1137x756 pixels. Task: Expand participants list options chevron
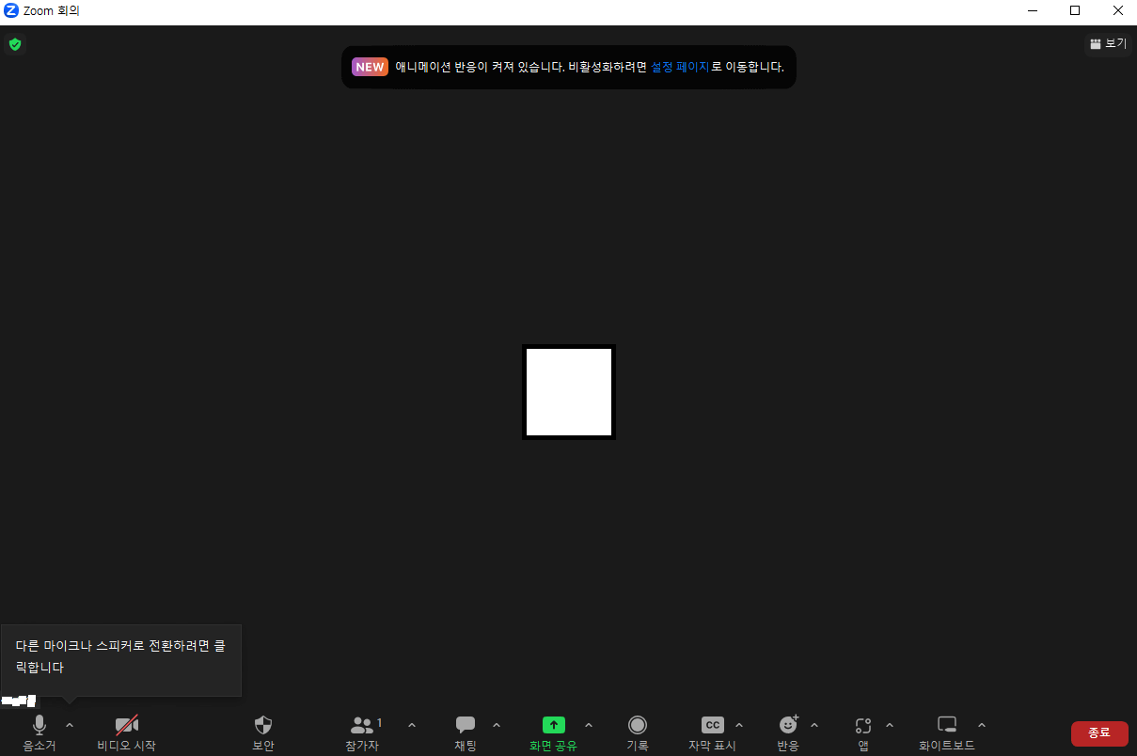click(411, 725)
